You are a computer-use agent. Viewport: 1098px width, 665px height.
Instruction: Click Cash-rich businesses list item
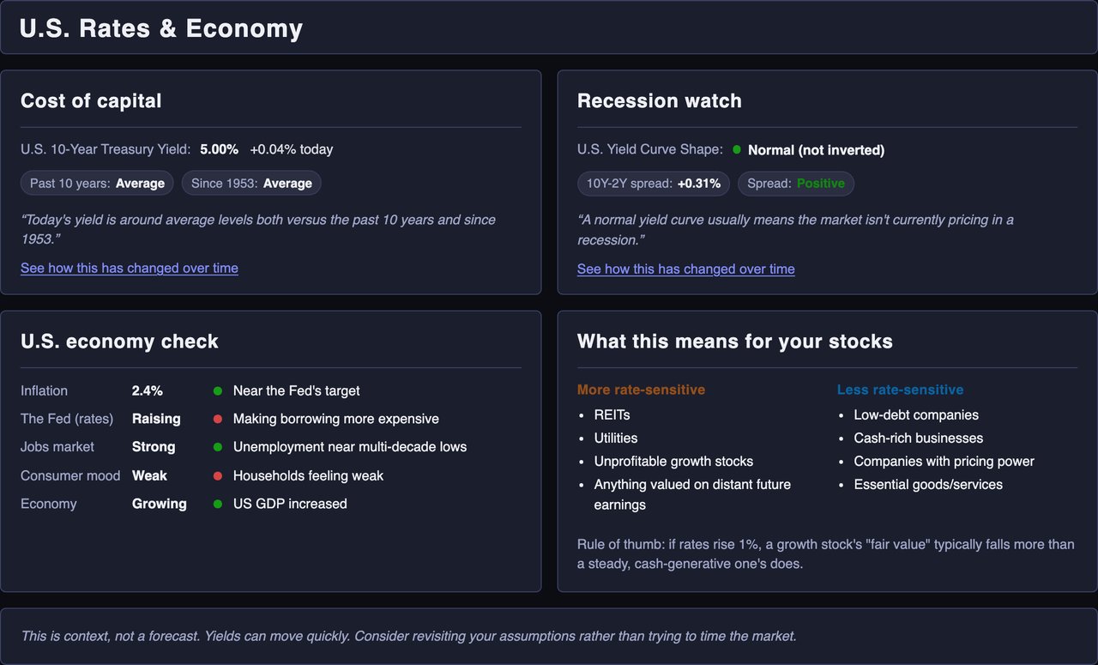[x=919, y=438]
